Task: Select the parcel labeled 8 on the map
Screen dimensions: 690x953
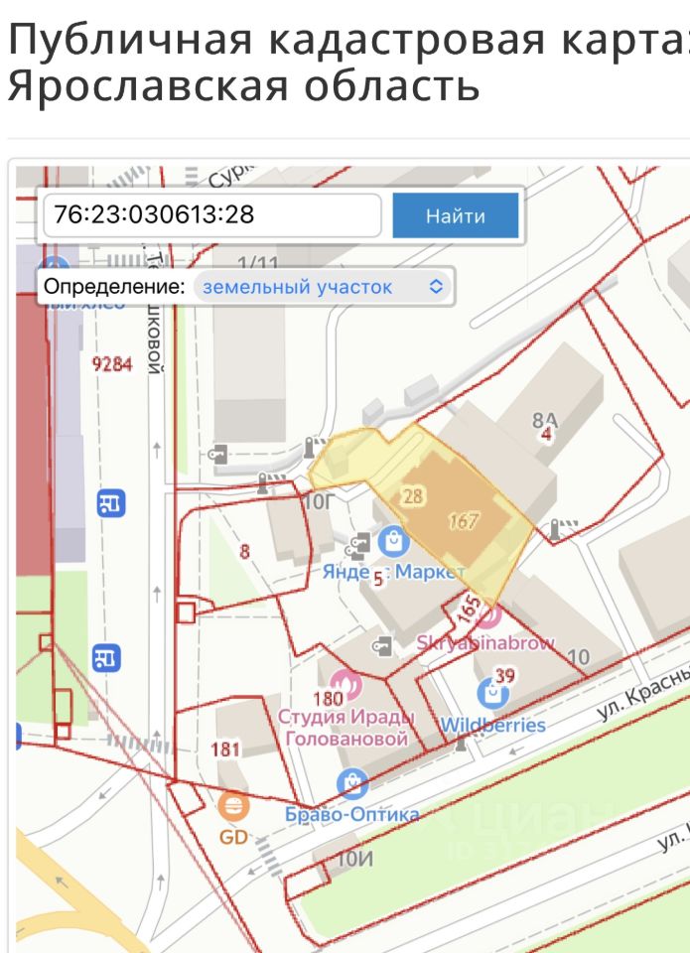Action: click(244, 552)
